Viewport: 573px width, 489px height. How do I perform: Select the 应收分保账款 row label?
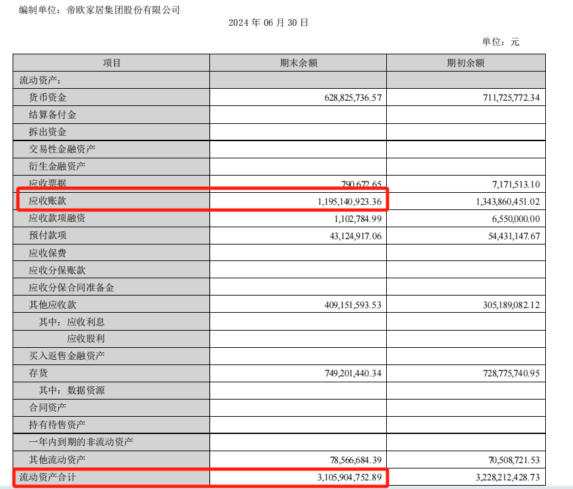click(x=57, y=270)
